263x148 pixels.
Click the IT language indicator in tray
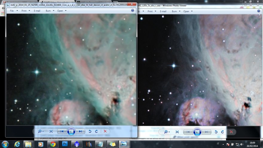coord(218,144)
